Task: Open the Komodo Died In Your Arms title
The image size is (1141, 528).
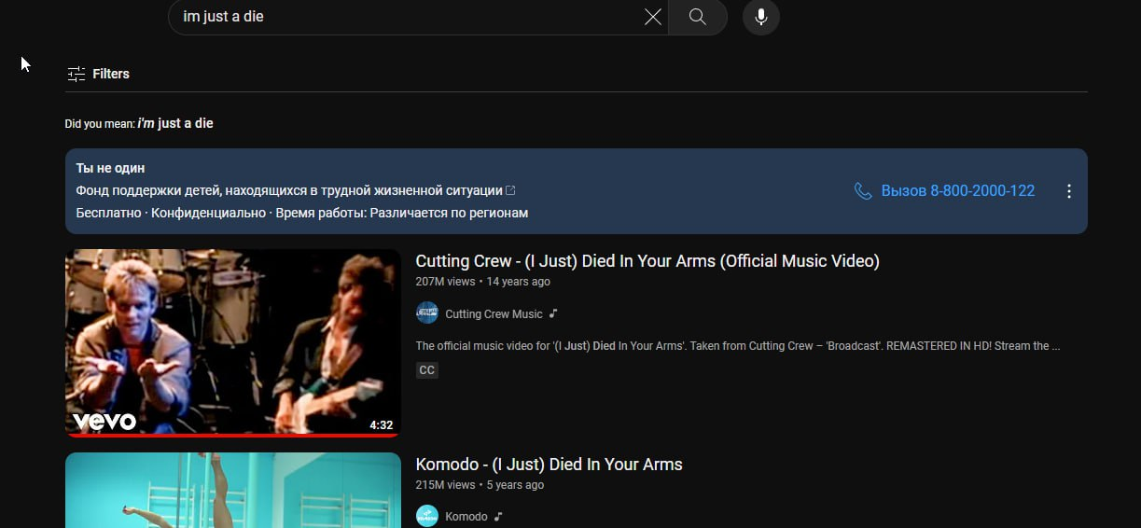Action: [549, 465]
